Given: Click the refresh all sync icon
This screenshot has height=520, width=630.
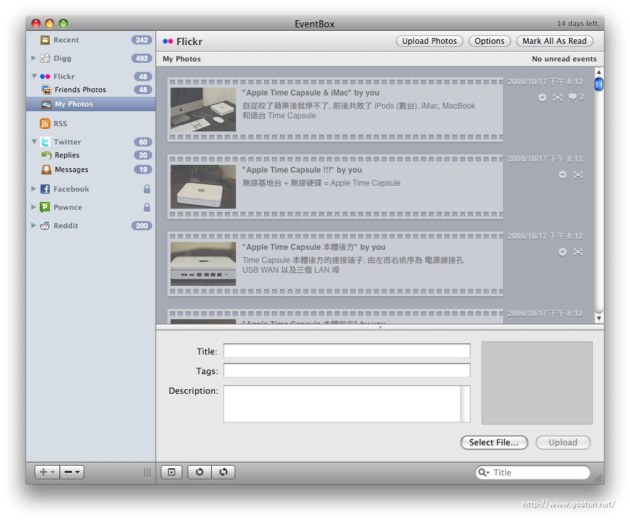Looking at the screenshot, I should (224, 472).
